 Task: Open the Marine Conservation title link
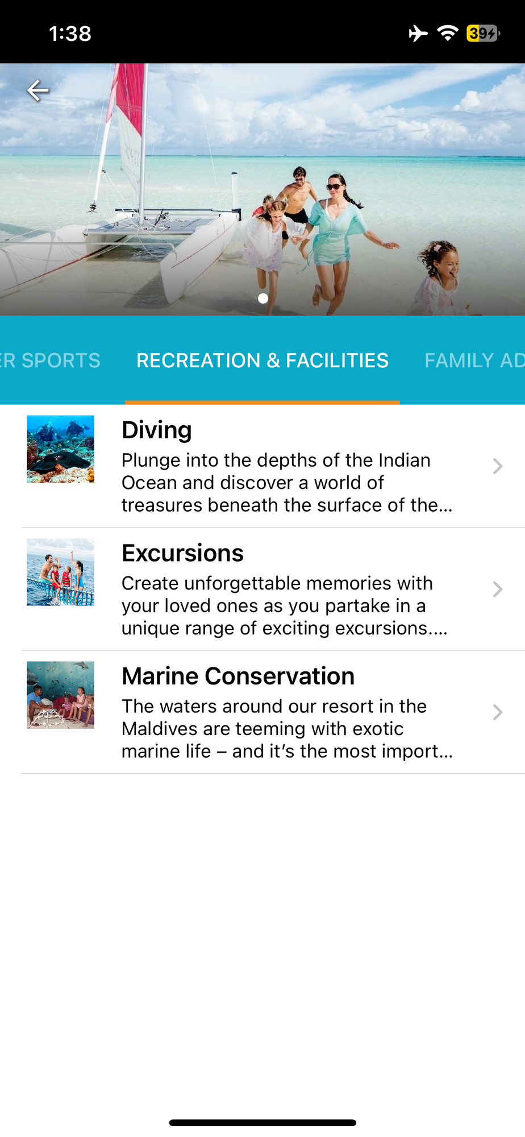tap(238, 676)
